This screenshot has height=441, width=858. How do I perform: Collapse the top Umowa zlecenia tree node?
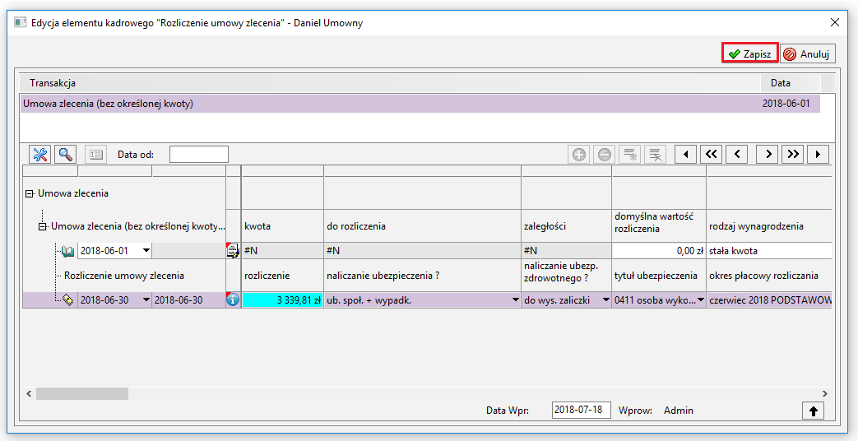click(30, 193)
